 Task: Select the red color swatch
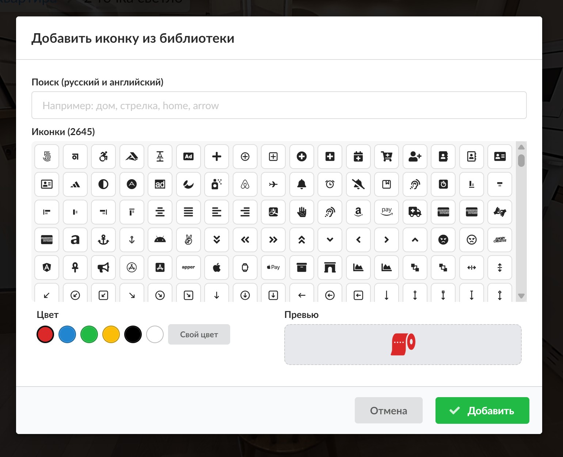[x=45, y=334]
